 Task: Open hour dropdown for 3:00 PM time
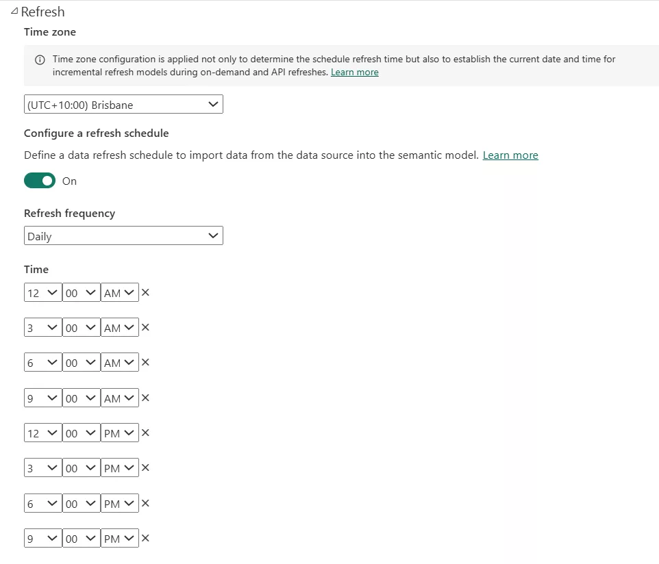pyautogui.click(x=43, y=467)
